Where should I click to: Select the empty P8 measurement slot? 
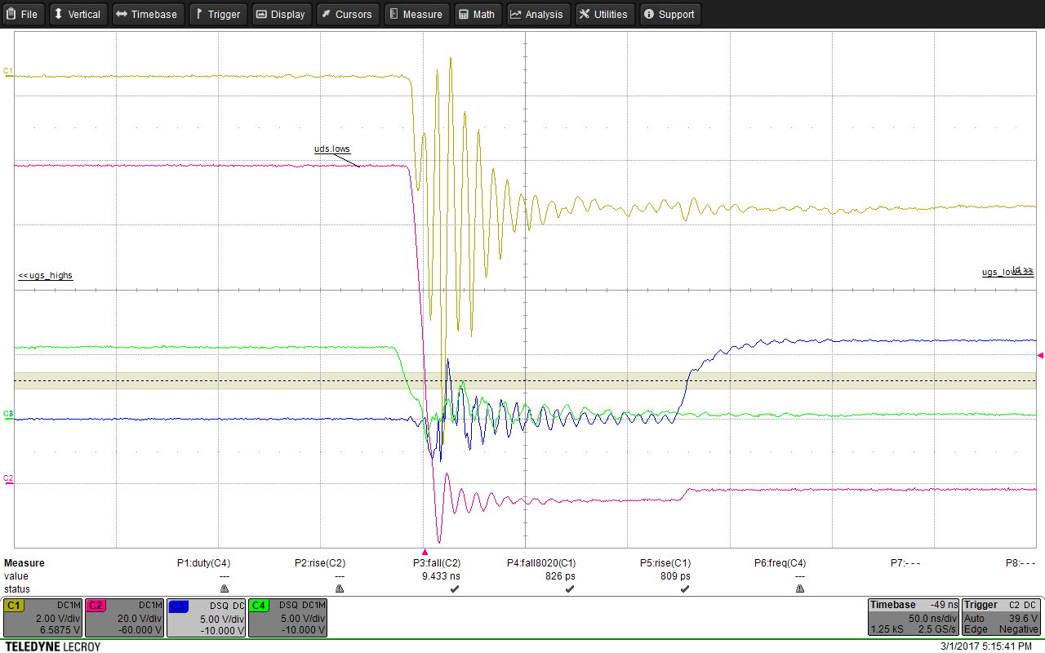[1021, 563]
